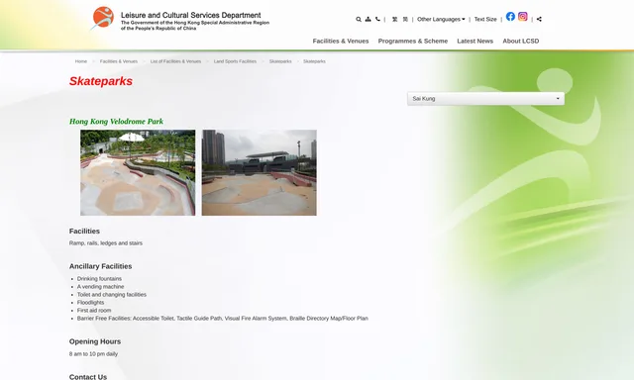Open the LCSD Facebook page icon
This screenshot has height=380, width=634.
(510, 16)
